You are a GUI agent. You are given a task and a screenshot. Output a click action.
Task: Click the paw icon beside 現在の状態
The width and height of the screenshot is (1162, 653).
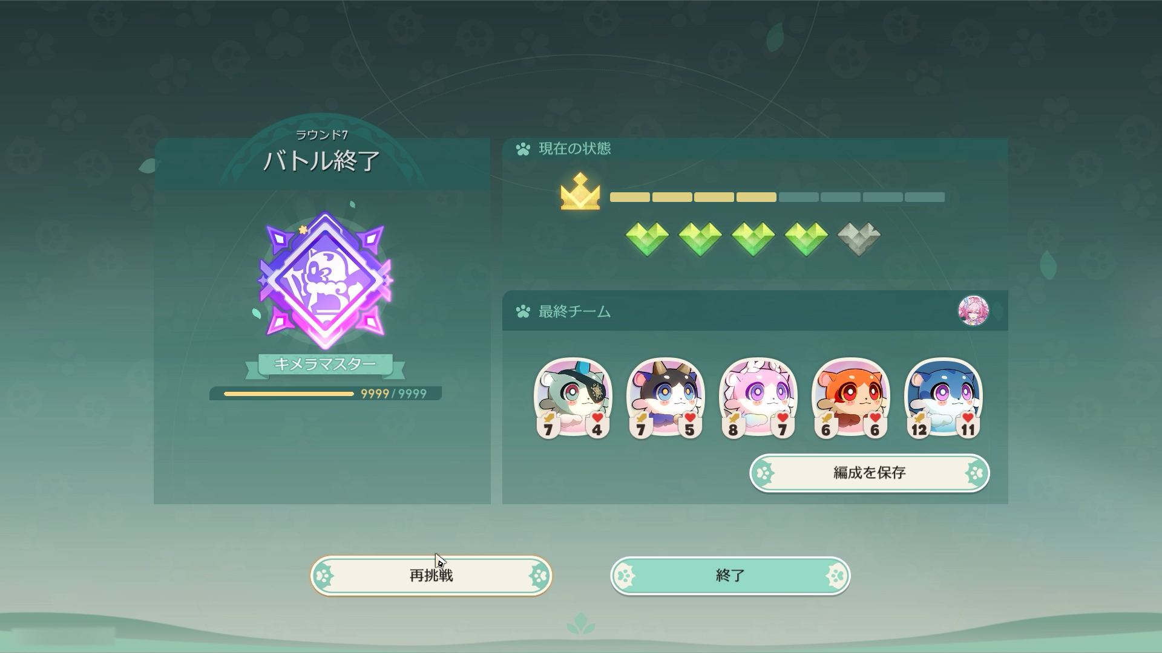coord(523,149)
